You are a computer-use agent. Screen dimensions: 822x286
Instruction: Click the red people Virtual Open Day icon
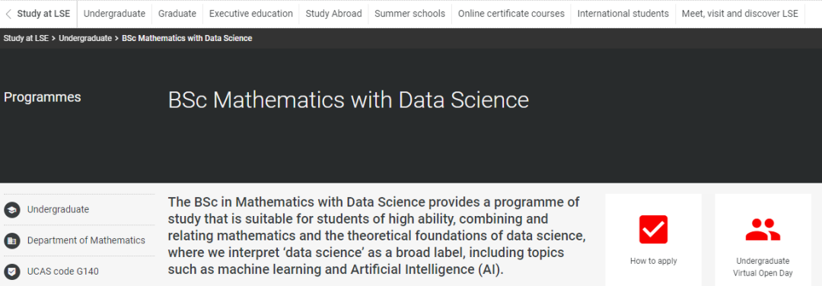tap(763, 230)
